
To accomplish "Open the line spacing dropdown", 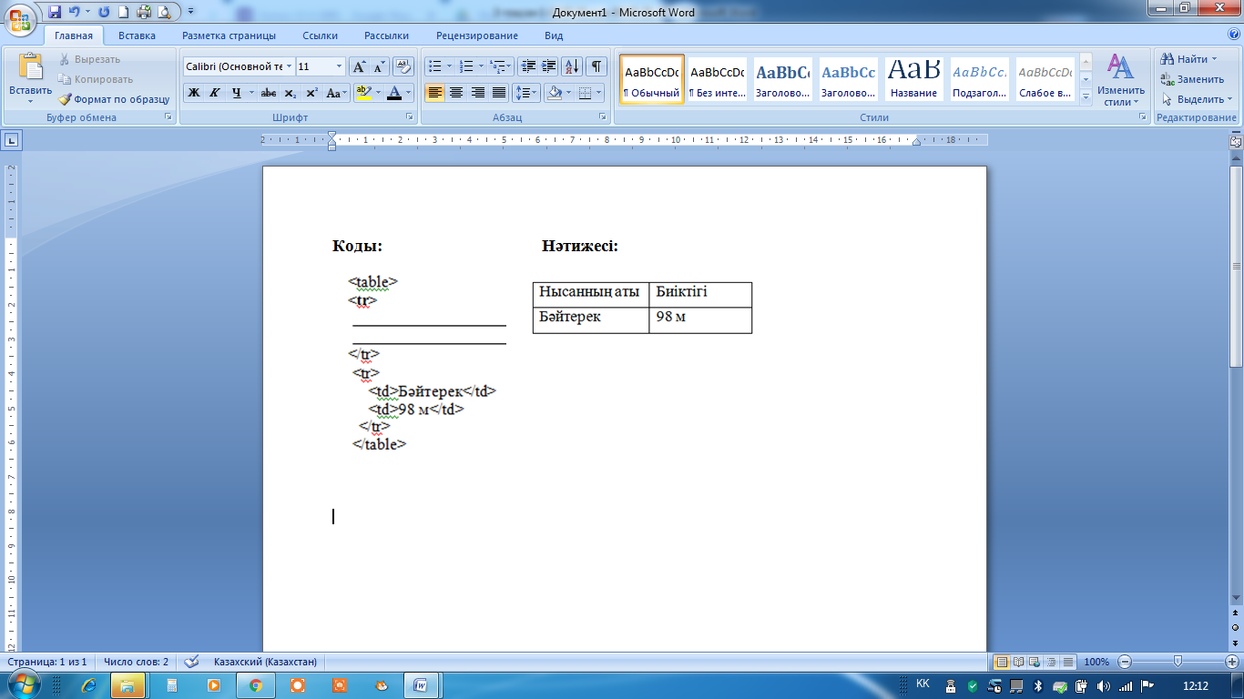I will point(525,93).
